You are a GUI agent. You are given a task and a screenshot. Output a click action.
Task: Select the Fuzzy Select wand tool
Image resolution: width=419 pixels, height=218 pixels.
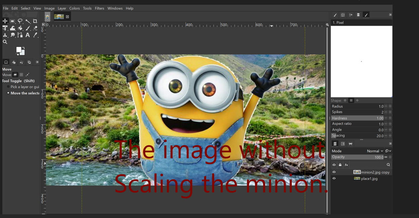(28, 21)
